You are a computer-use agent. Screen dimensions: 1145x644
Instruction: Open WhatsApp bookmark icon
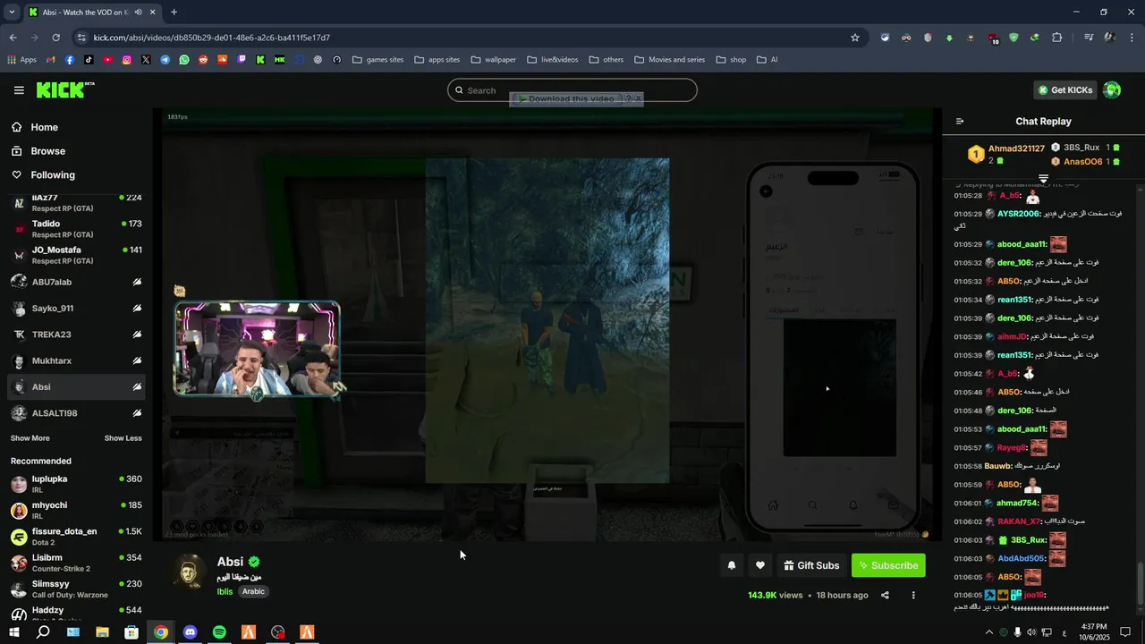click(184, 60)
